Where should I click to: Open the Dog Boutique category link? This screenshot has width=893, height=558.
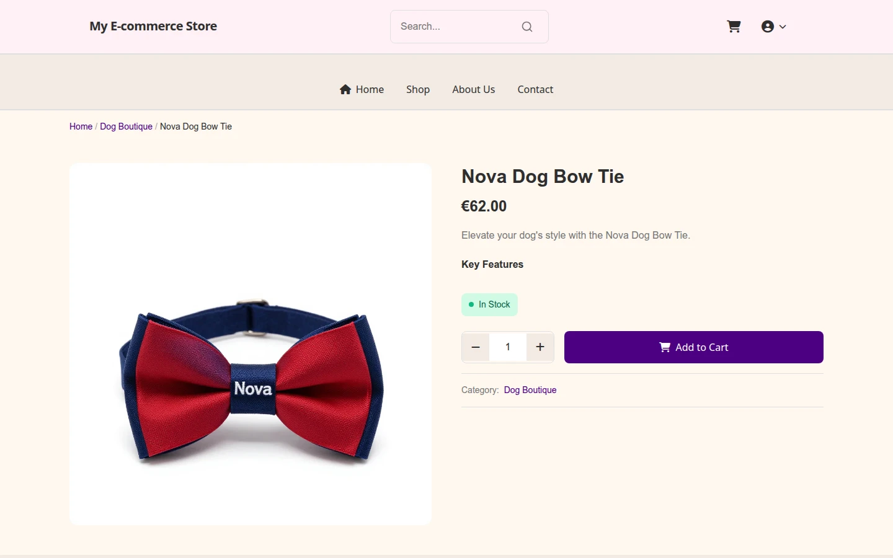(x=530, y=390)
